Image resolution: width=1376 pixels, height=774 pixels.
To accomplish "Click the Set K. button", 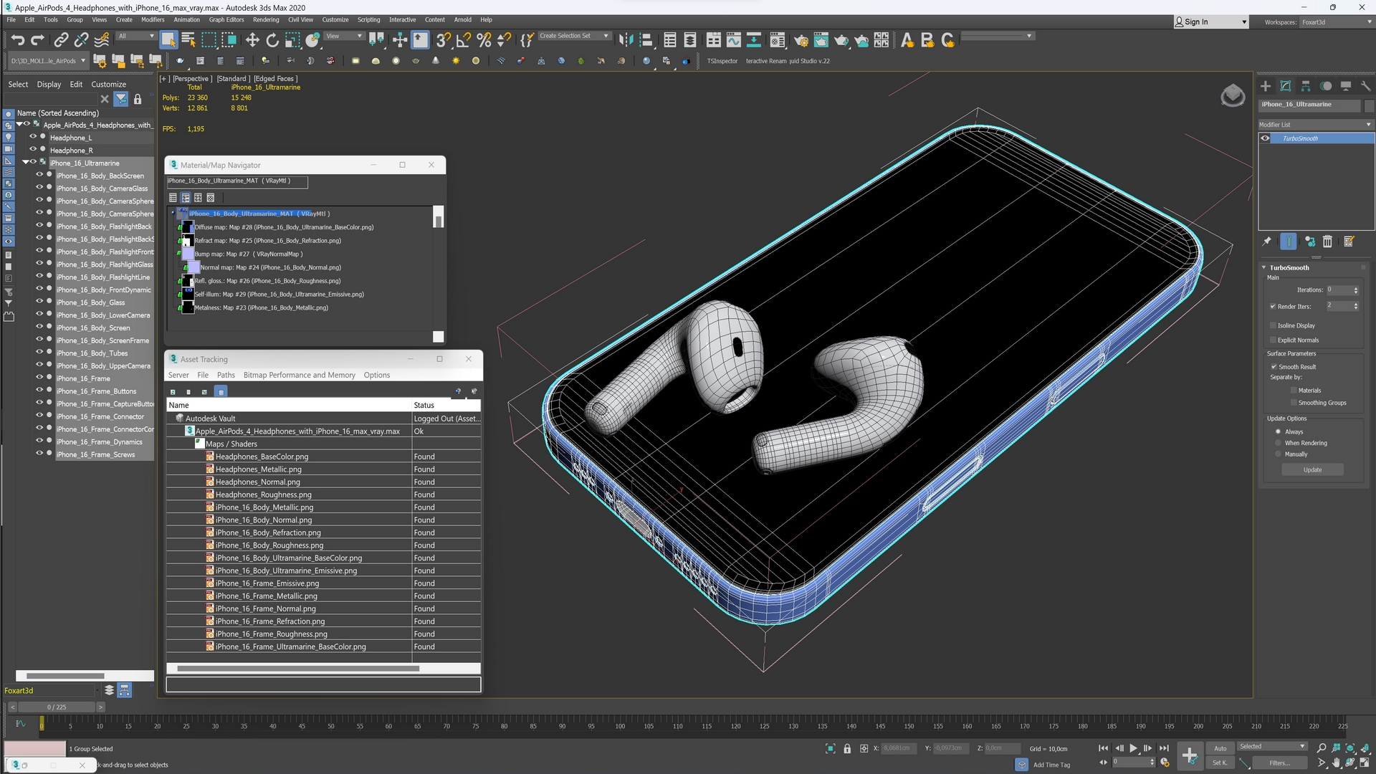I will coord(1220,763).
